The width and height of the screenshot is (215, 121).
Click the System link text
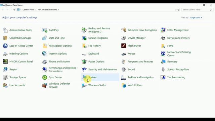pyautogui.click(x=92, y=77)
